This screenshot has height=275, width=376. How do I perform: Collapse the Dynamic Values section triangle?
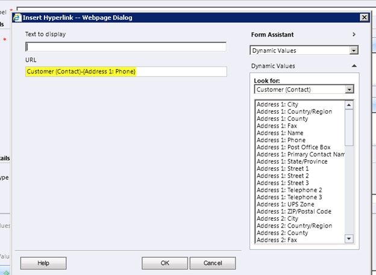click(x=354, y=66)
